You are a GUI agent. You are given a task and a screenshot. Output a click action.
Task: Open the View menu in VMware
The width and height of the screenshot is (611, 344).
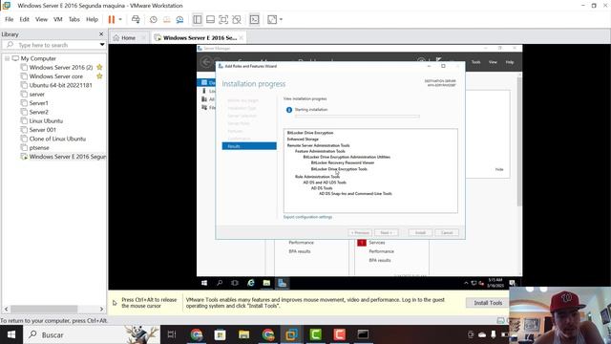[41, 19]
